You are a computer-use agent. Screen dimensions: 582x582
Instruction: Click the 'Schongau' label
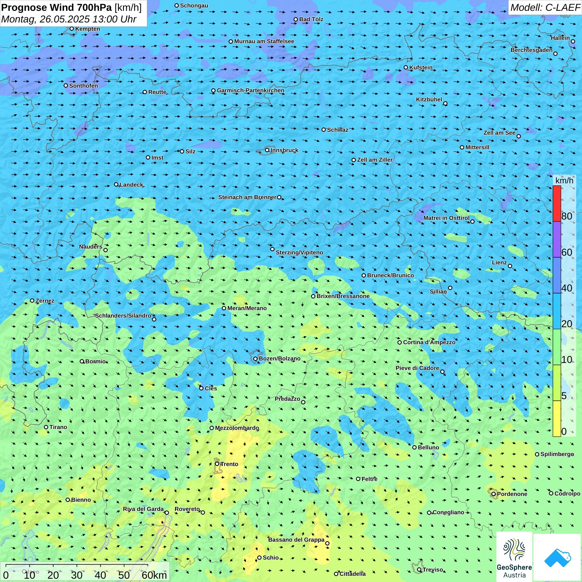[194, 5]
